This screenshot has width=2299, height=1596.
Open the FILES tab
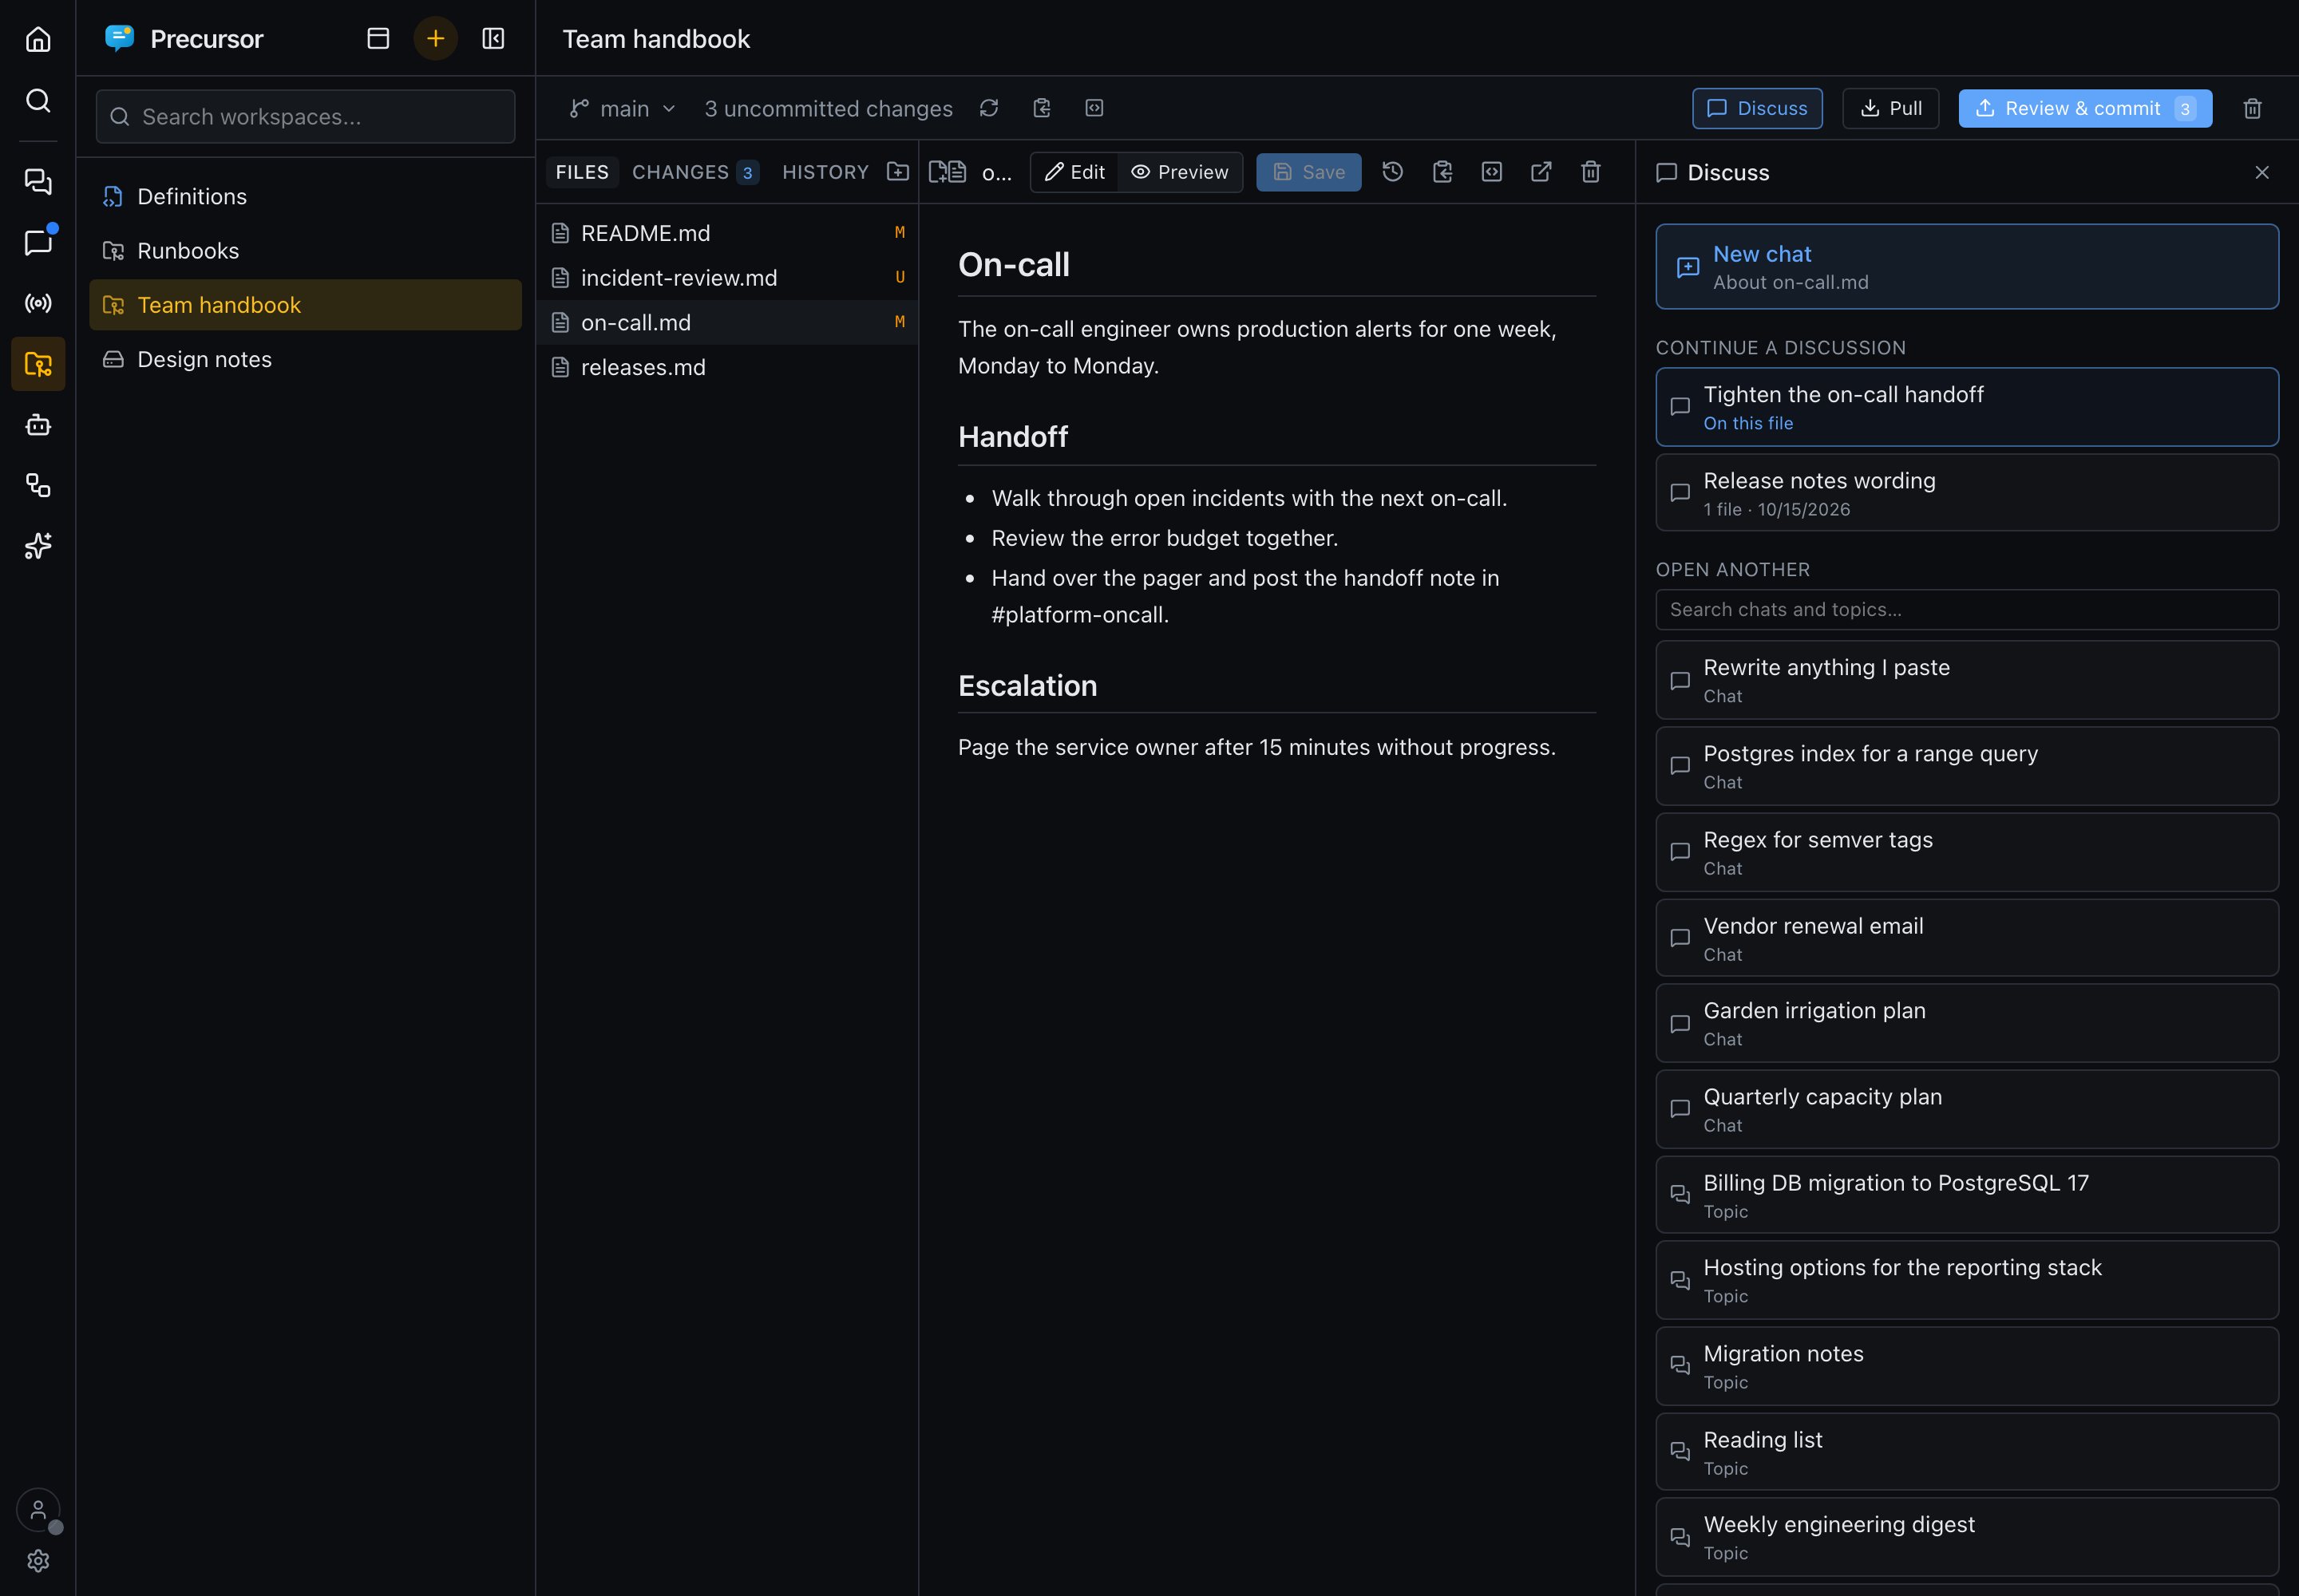pos(582,172)
